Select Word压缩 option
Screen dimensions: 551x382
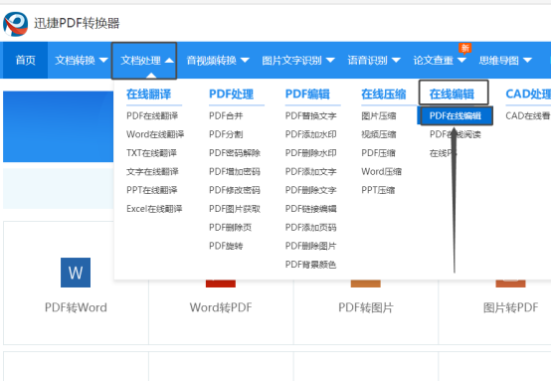coord(381,171)
